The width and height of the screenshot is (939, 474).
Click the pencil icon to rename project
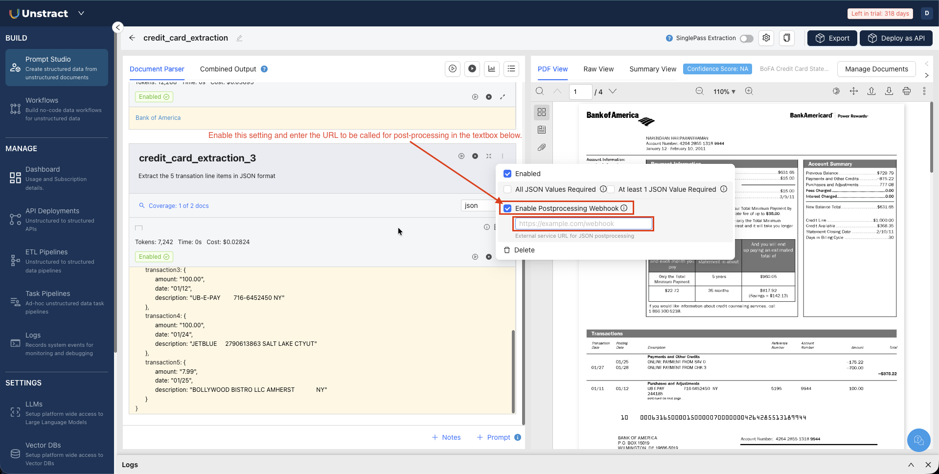tap(239, 38)
